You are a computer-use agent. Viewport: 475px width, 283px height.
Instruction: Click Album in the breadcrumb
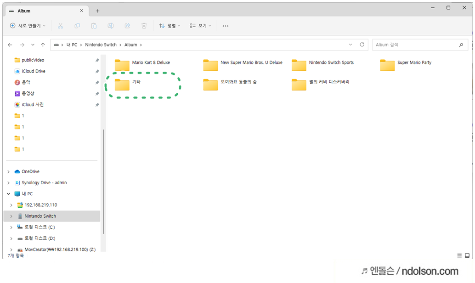(131, 45)
